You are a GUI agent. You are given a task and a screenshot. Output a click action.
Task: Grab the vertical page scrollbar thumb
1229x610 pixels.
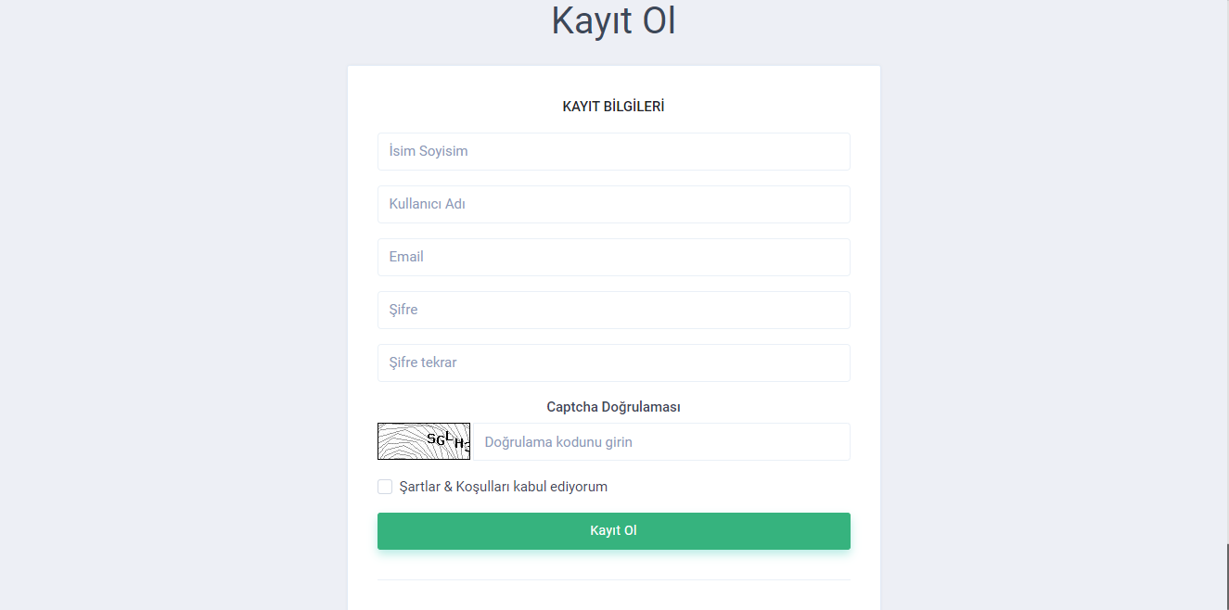coord(1227,575)
